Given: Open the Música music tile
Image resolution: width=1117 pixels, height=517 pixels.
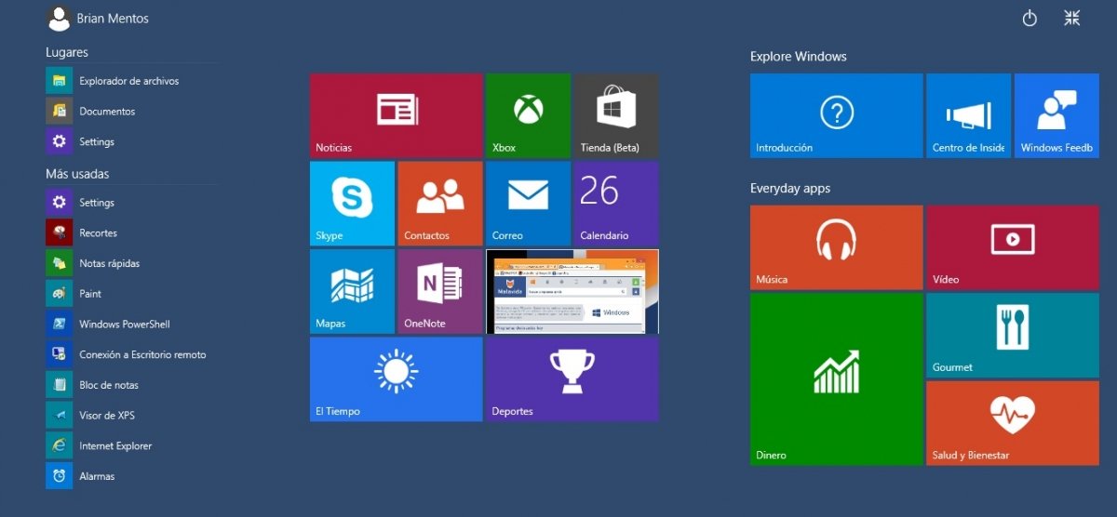Looking at the screenshot, I should click(836, 247).
